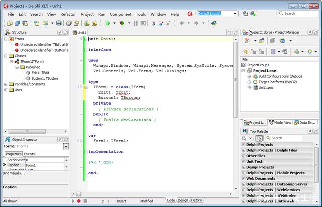Expand Web Documents palette category
322x207 pixels.
point(244,179)
